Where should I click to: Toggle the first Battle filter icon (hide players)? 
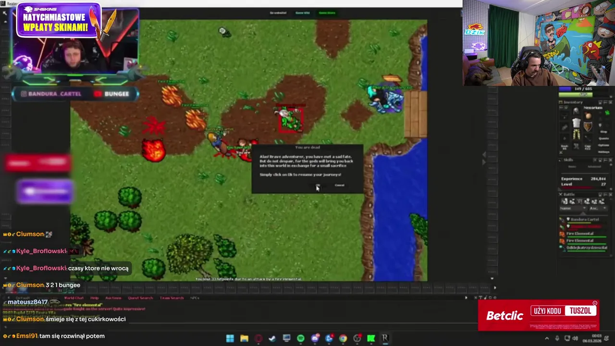click(x=565, y=201)
